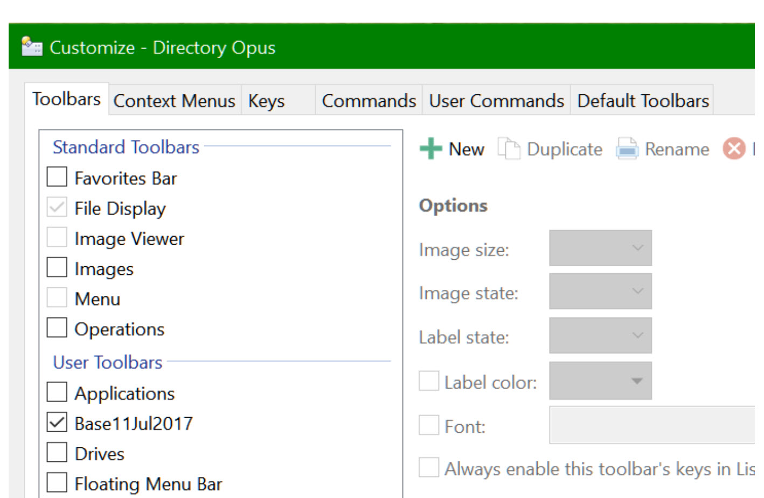
Task: Select the Drives list entry
Action: coord(100,454)
